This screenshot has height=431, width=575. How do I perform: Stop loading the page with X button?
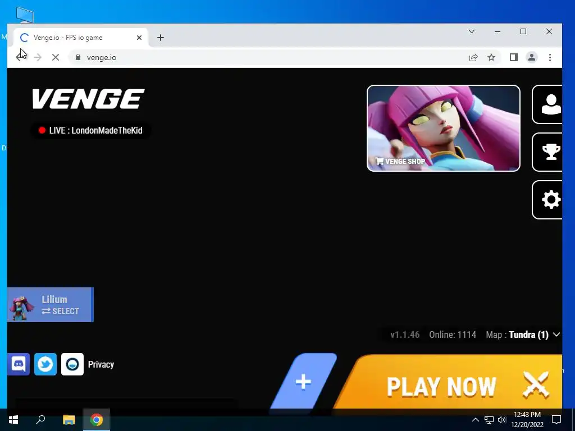[56, 57]
